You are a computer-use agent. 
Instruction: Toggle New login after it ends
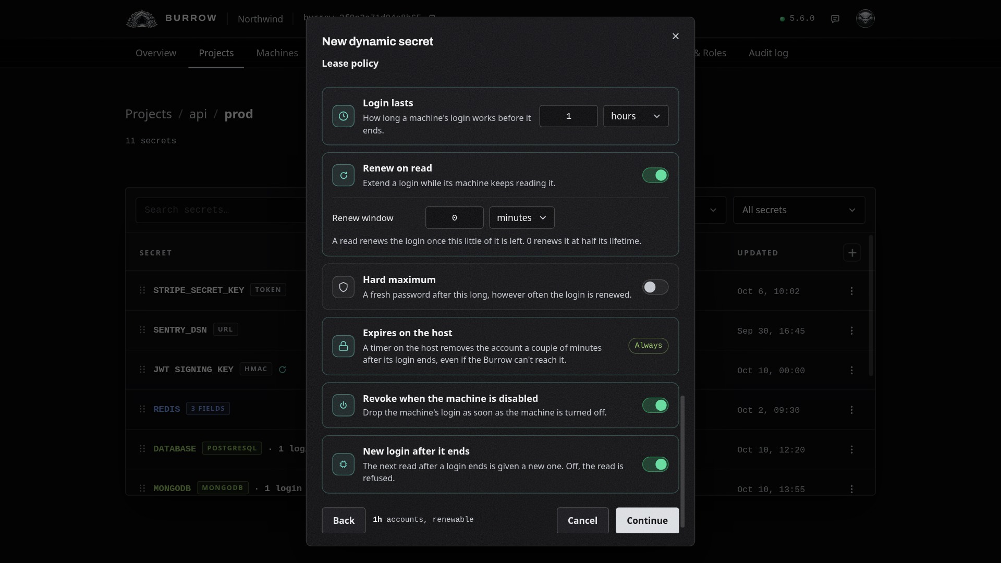point(655,464)
